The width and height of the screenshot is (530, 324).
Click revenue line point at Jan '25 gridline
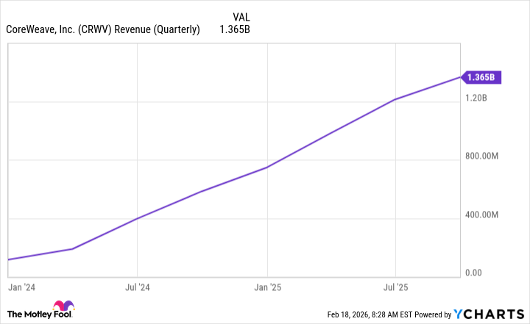pos(267,168)
